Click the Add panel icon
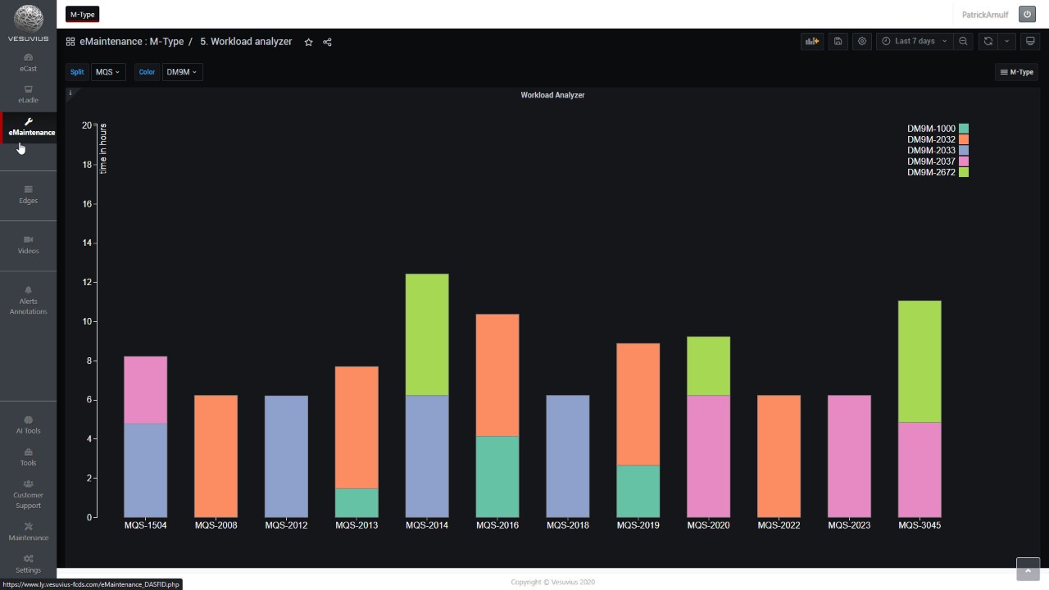1049x590 pixels. tap(812, 41)
